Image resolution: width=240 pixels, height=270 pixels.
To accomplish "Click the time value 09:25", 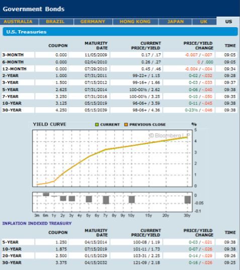I will 230,262.
